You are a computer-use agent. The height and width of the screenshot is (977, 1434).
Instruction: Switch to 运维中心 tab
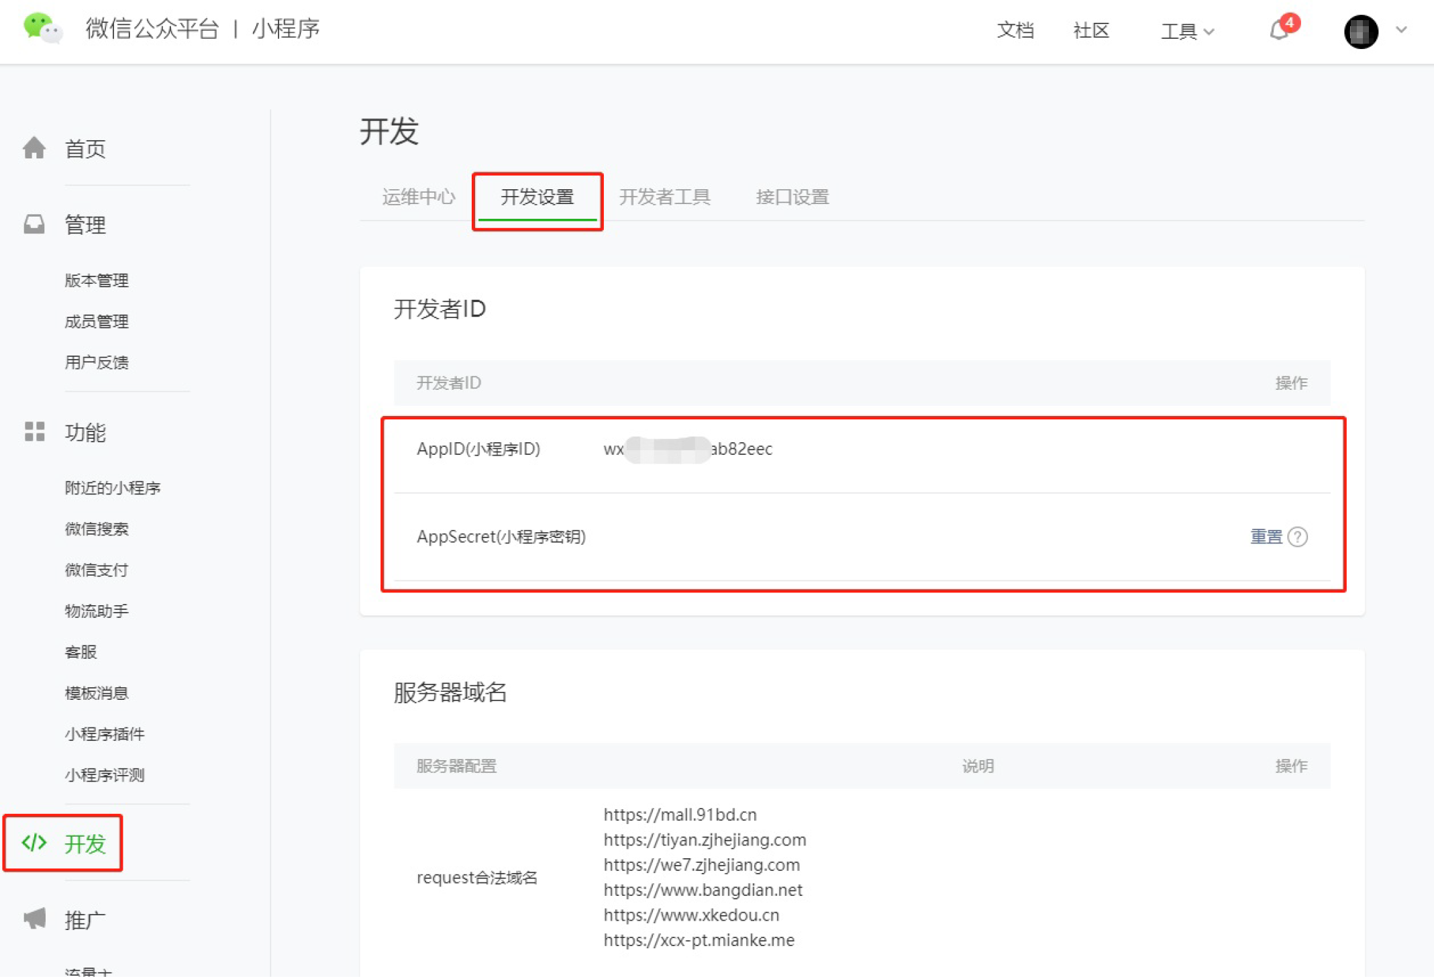pyautogui.click(x=419, y=197)
